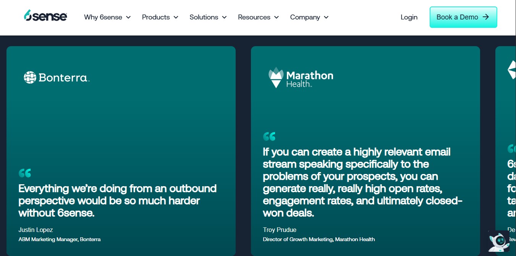
Task: Click the 6sense logo in header
Action: [45, 16]
